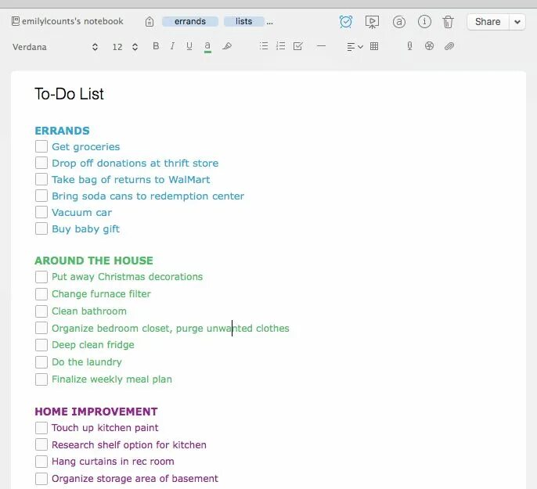Click the notebook icon beside emilylcounts's notebook
The width and height of the screenshot is (537, 489).
click(16, 21)
